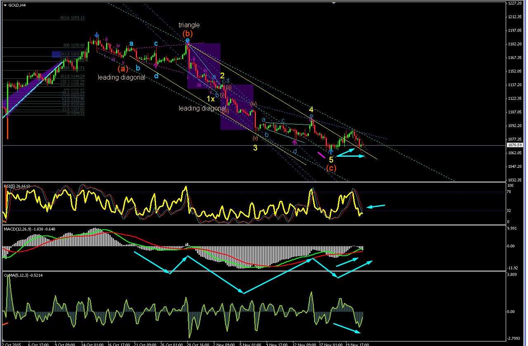Select the yellow wave 4 label
This screenshot has width=528, height=346.
tap(311, 110)
